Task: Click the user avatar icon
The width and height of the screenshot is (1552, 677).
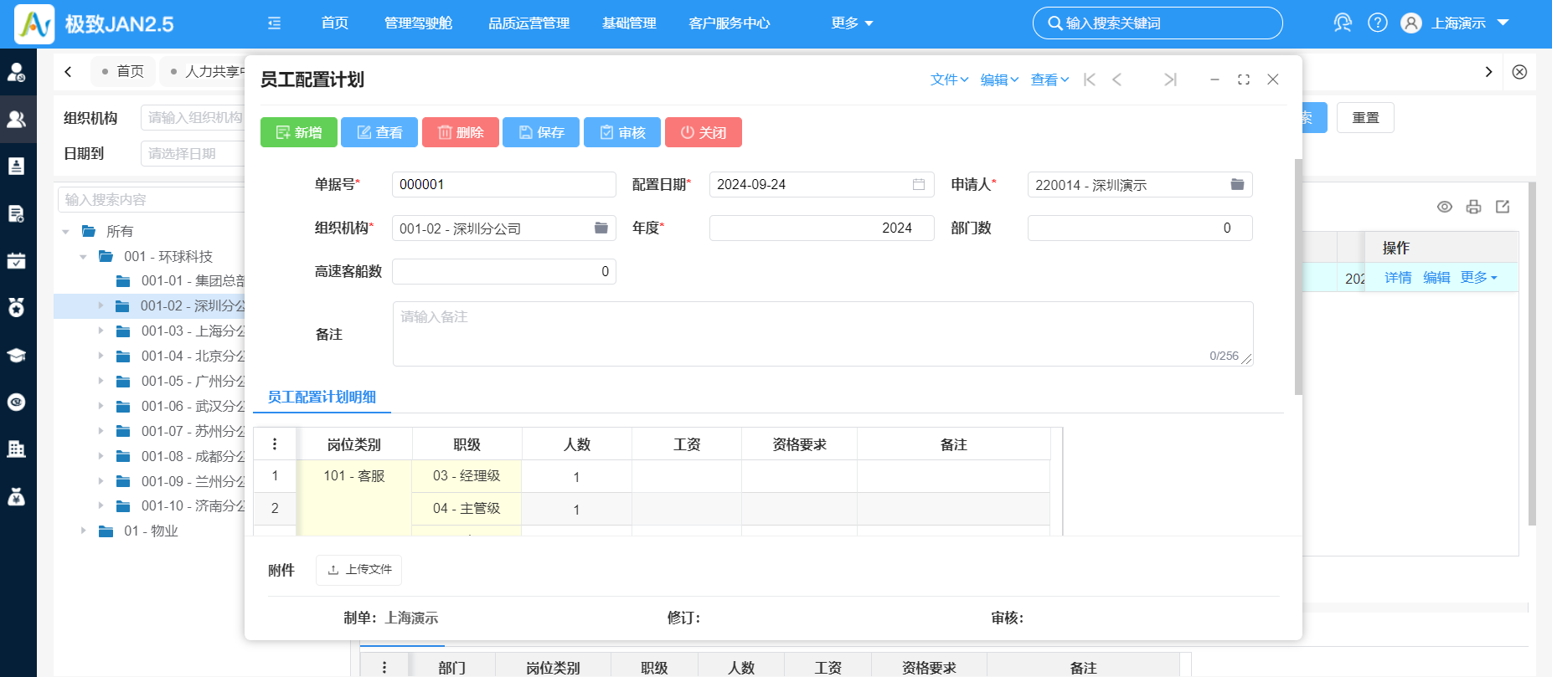Action: pos(1411,23)
